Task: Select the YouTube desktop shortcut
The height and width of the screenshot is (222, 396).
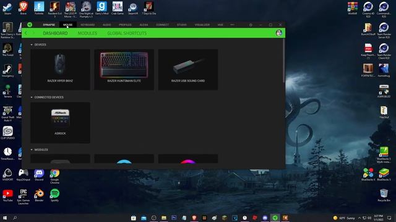Action: coord(7,195)
